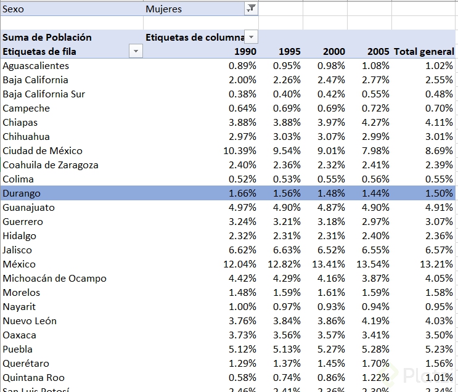The width and height of the screenshot is (458, 392).
Task: Select the Morelos row label
Action: (x=22, y=293)
